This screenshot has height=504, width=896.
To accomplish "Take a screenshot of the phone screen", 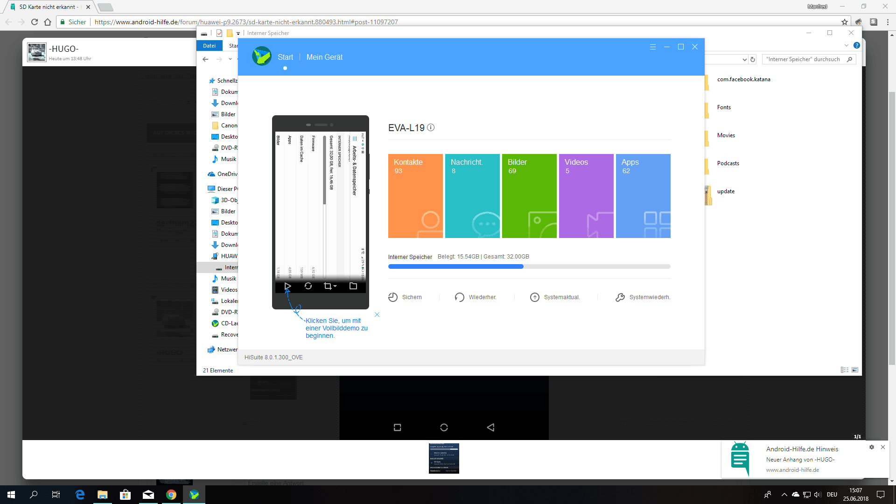I will tap(328, 286).
